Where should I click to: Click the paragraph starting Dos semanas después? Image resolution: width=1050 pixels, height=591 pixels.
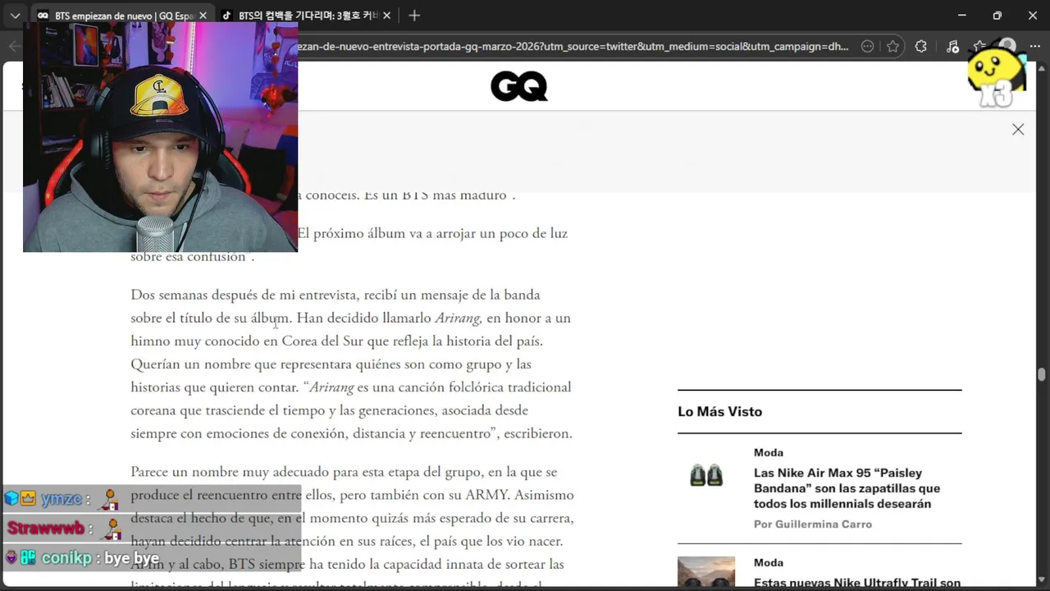(352, 364)
